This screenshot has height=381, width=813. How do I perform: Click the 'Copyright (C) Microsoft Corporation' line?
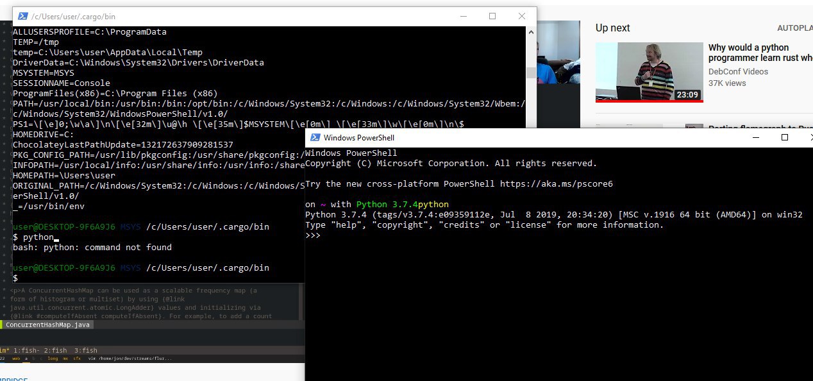(x=451, y=163)
